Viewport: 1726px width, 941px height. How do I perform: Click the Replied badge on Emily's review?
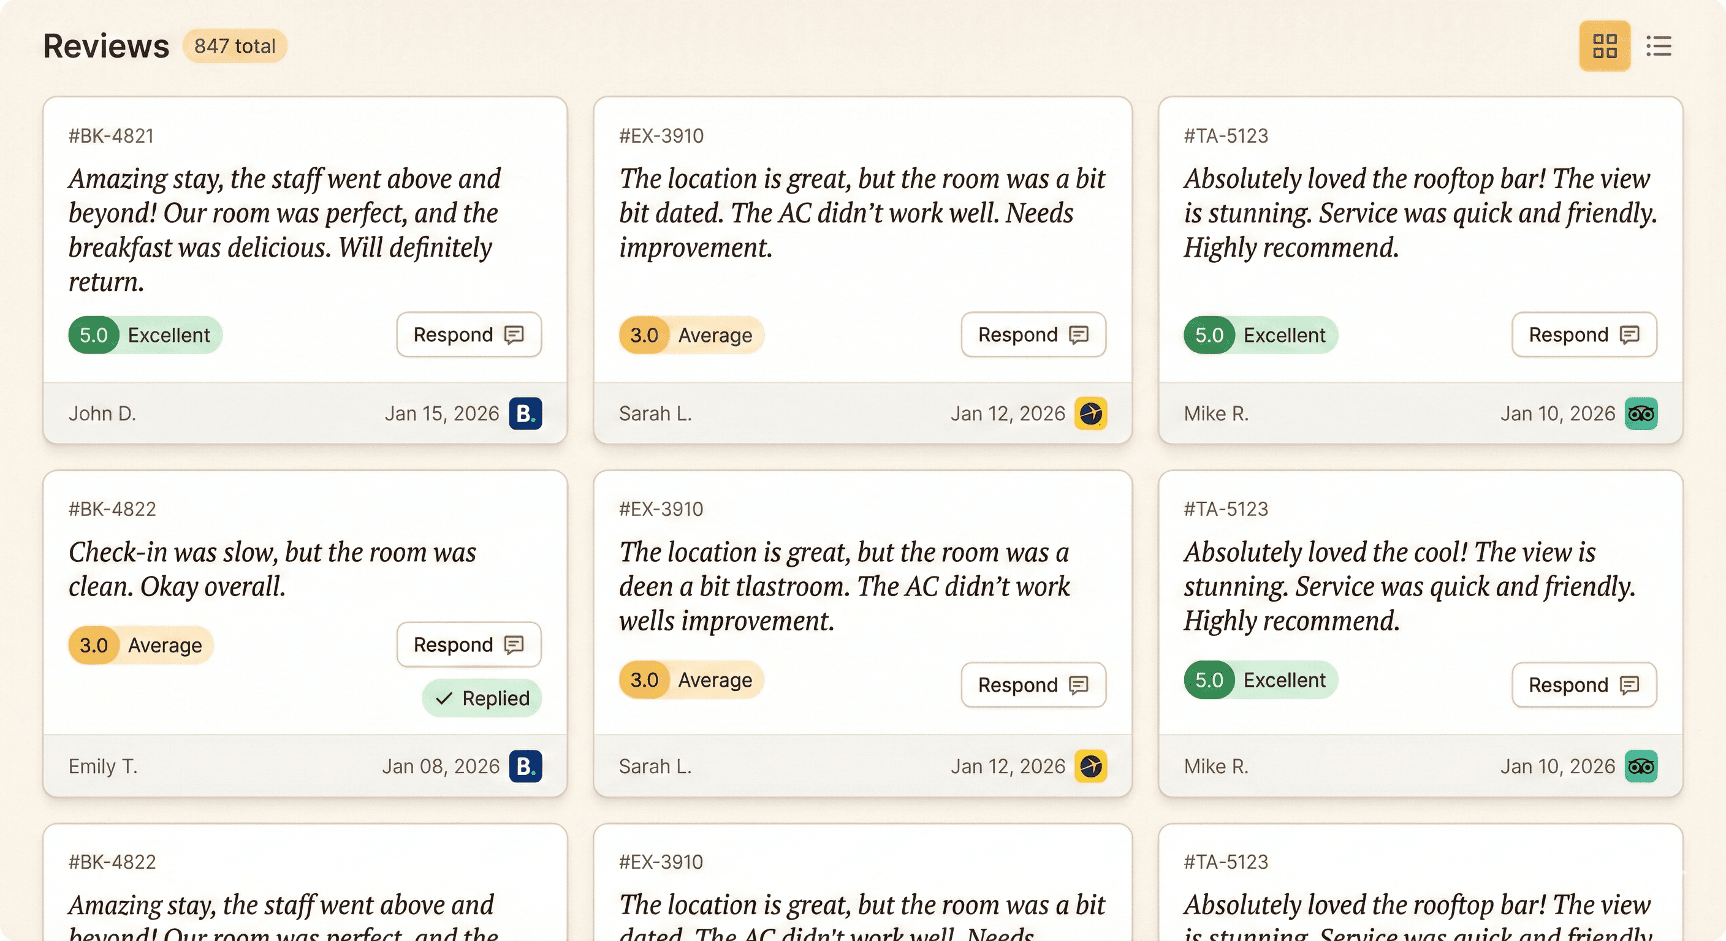point(482,698)
